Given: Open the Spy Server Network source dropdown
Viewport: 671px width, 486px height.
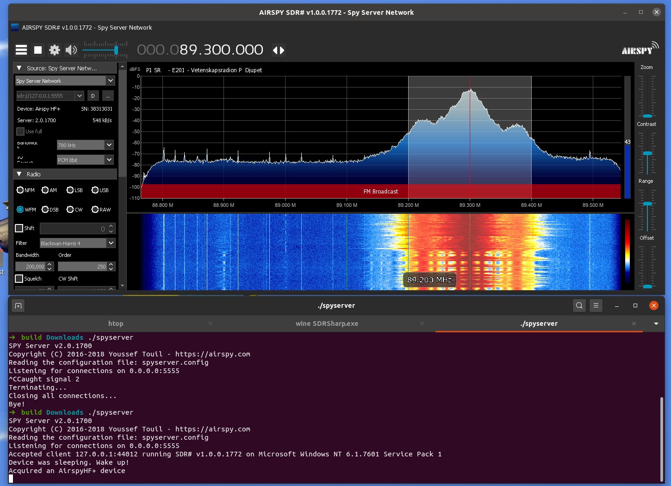Looking at the screenshot, I should click(111, 81).
